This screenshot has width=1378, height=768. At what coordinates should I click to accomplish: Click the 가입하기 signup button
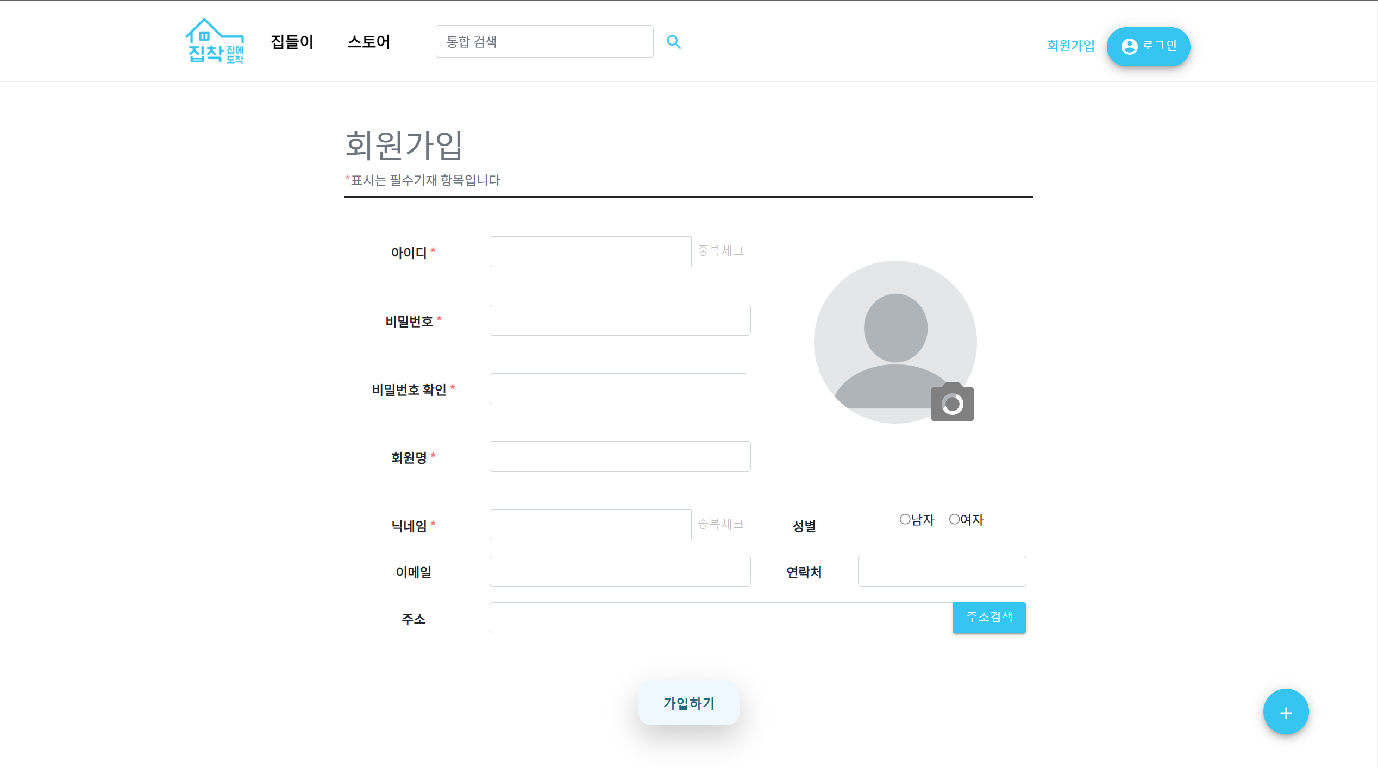[688, 703]
